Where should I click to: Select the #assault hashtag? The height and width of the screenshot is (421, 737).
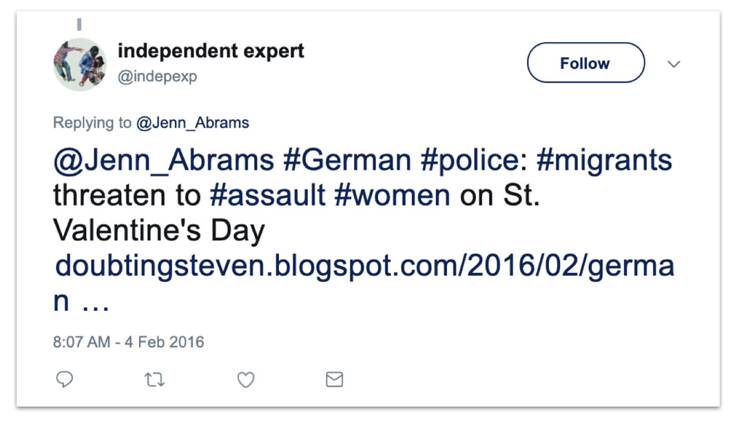pos(267,196)
